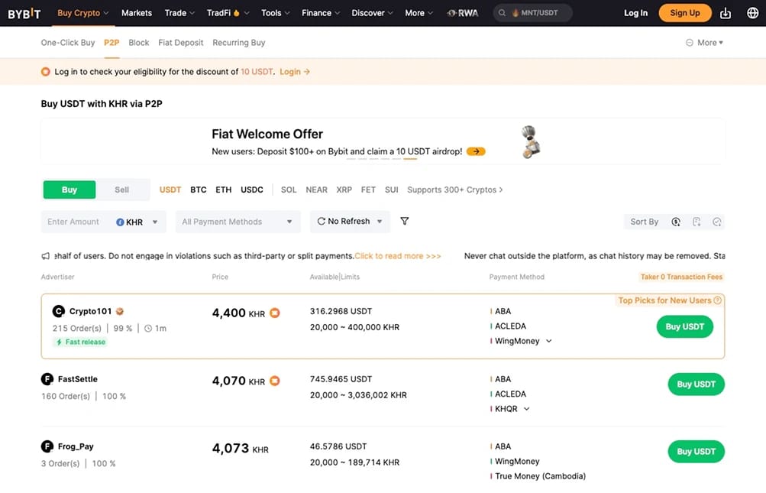Click the read more announcement link
766x493 pixels.
coord(398,256)
